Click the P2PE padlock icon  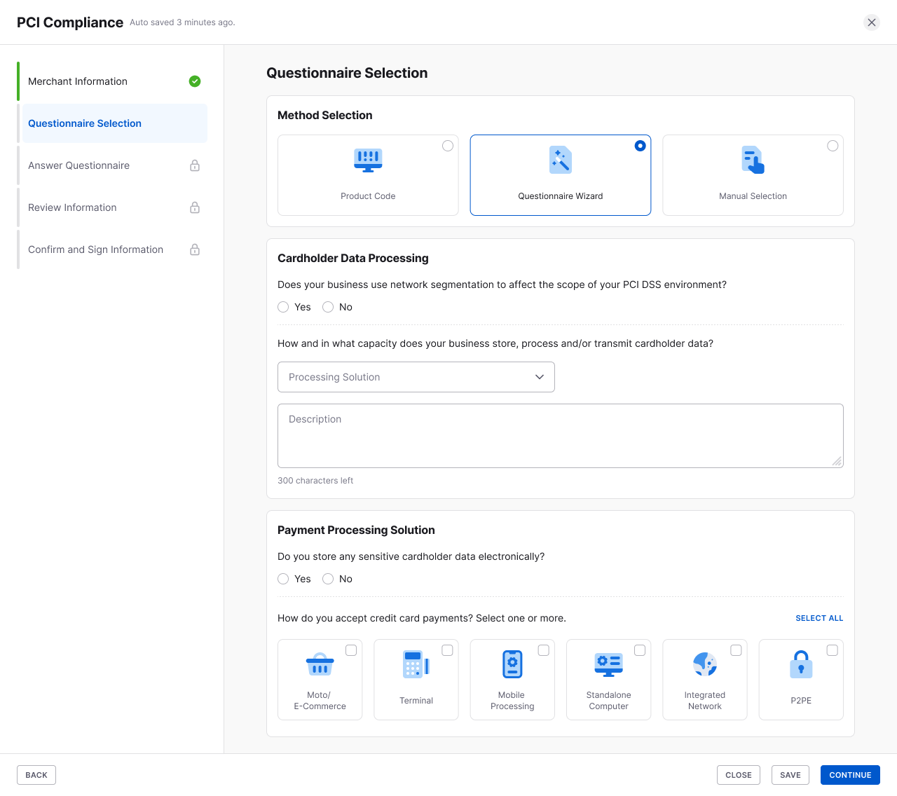tap(801, 664)
